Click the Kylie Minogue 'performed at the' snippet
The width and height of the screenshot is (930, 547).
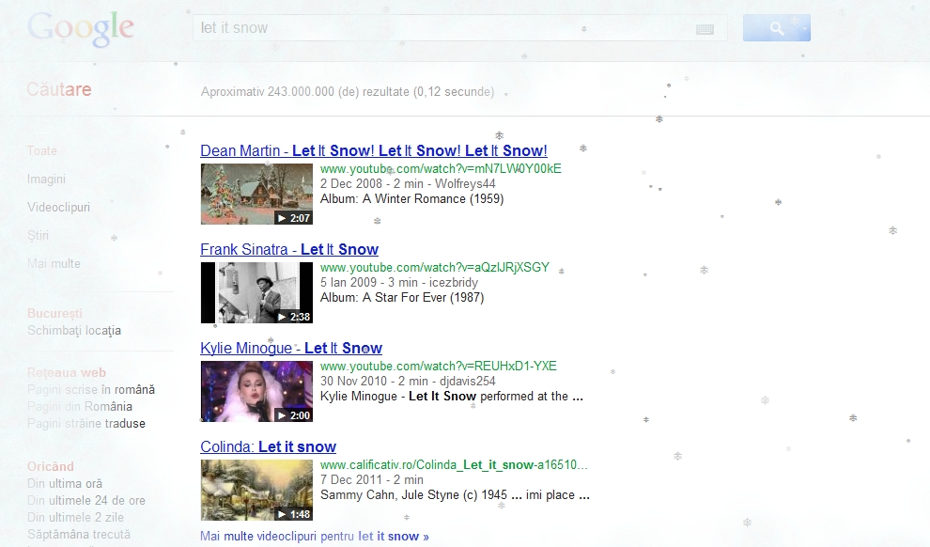[452, 397]
